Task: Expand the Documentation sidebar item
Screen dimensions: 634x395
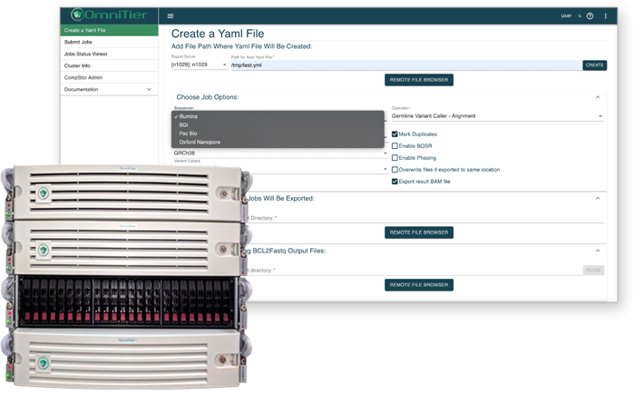Action: 150,89
